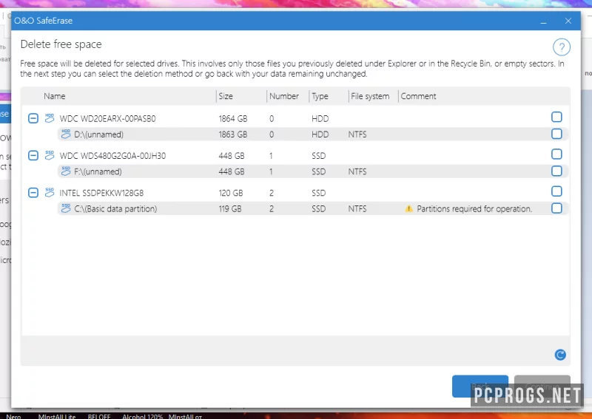Click the SSD icon beside C:\(Basic data partition)
The height and width of the screenshot is (419, 592).
pos(66,208)
